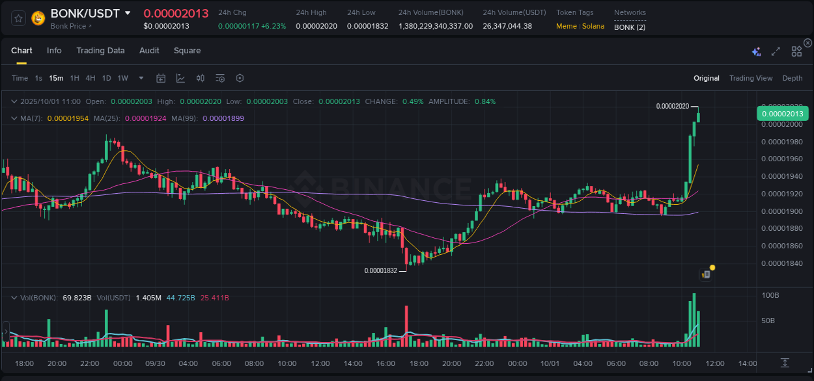Switch chart to Trading View mode
The height and width of the screenshot is (381, 814).
[x=751, y=78]
